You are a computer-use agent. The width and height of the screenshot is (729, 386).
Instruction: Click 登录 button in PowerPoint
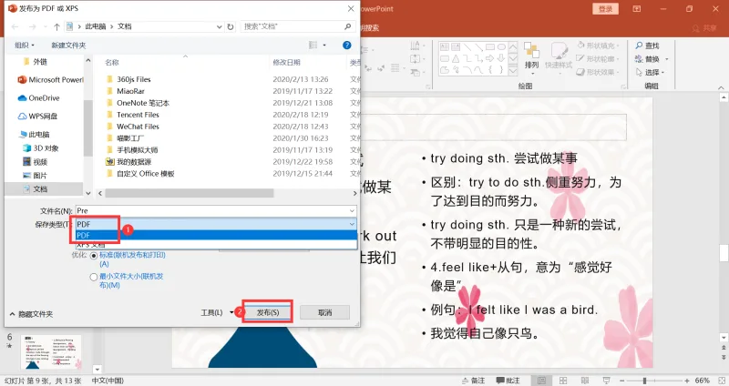pos(605,9)
